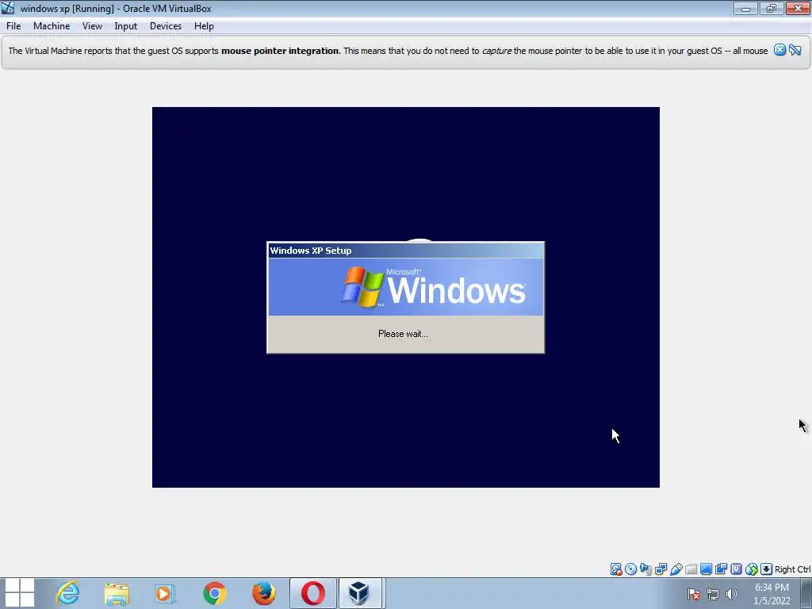
Task: Minimize the VirtualBox window
Action: (745, 8)
